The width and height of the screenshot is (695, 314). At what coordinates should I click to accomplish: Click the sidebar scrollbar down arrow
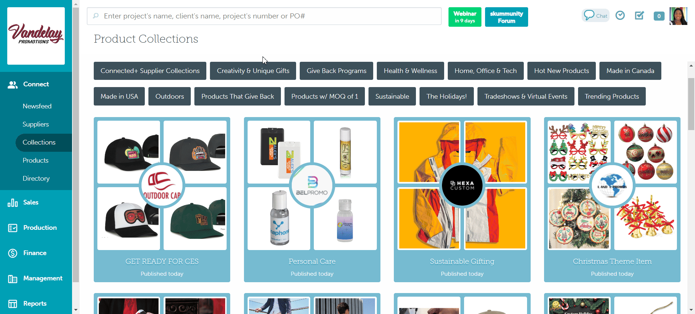coord(76,310)
